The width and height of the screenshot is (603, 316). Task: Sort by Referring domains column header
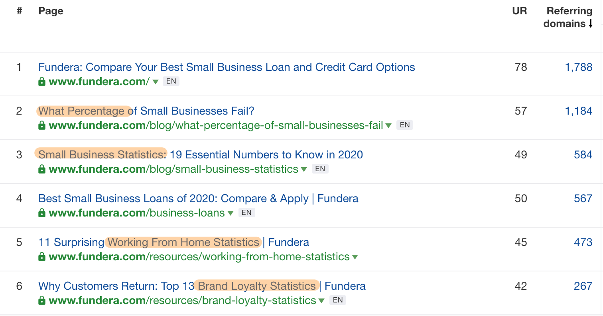[x=568, y=17]
